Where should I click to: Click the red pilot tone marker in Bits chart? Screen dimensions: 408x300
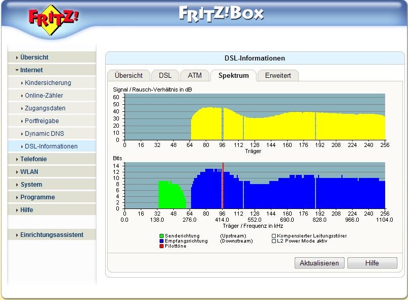(223, 186)
